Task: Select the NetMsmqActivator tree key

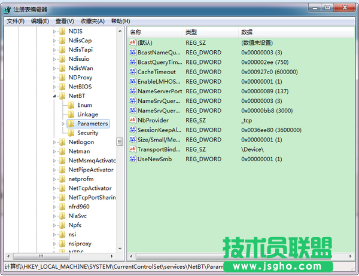Action: [92, 161]
